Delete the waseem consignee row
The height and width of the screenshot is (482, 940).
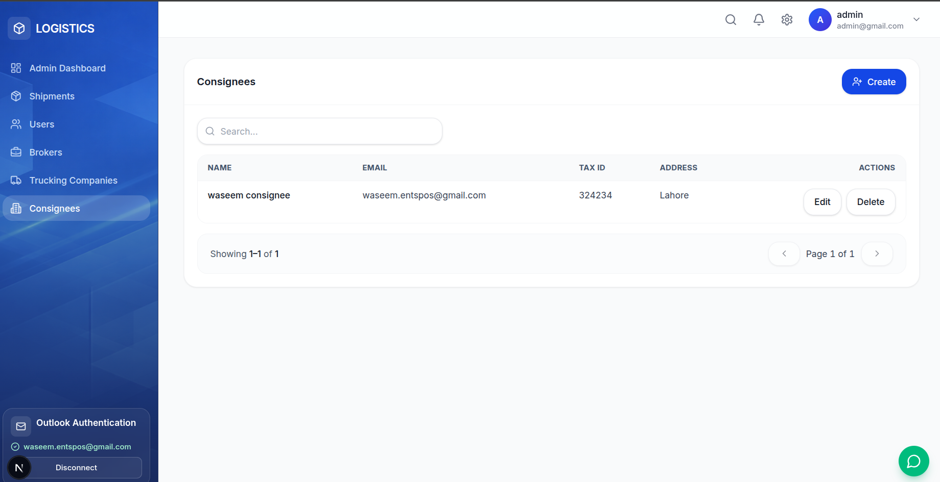pyautogui.click(x=871, y=202)
